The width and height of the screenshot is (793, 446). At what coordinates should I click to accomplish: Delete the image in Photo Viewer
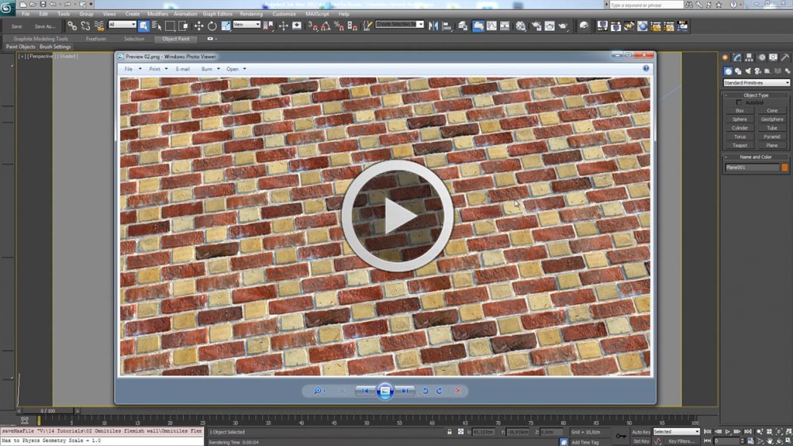[x=458, y=391]
